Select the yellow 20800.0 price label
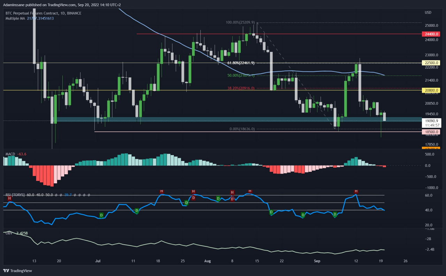This screenshot has width=446, height=276. pyautogui.click(x=431, y=90)
